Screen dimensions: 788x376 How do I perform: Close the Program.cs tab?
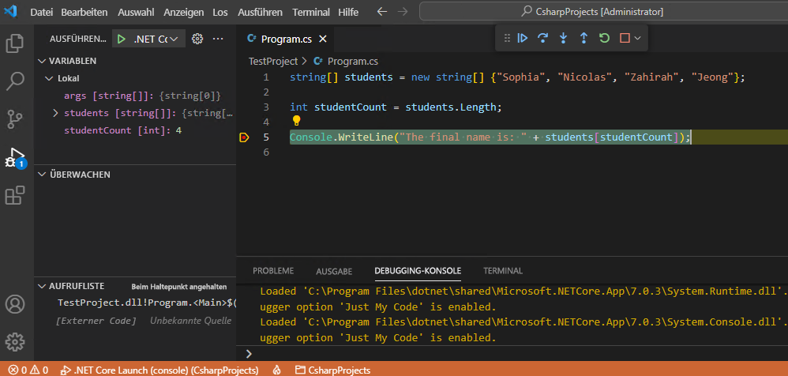pyautogui.click(x=323, y=39)
